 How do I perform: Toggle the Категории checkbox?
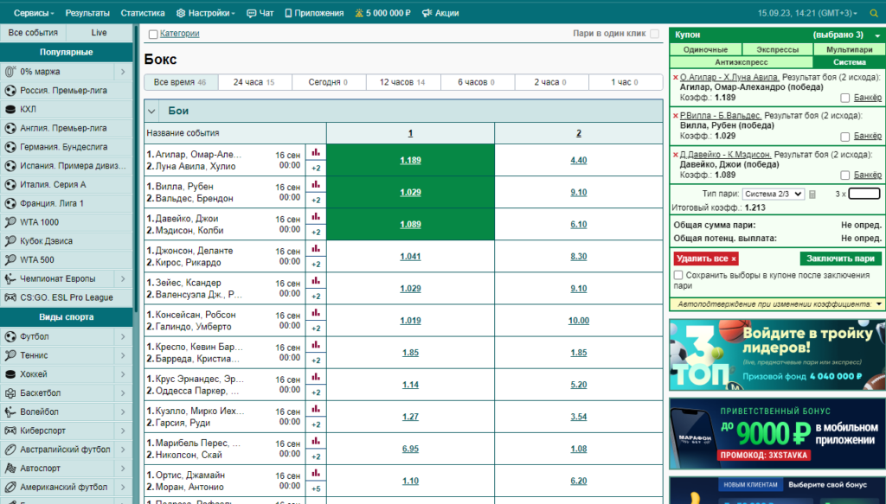(x=153, y=35)
